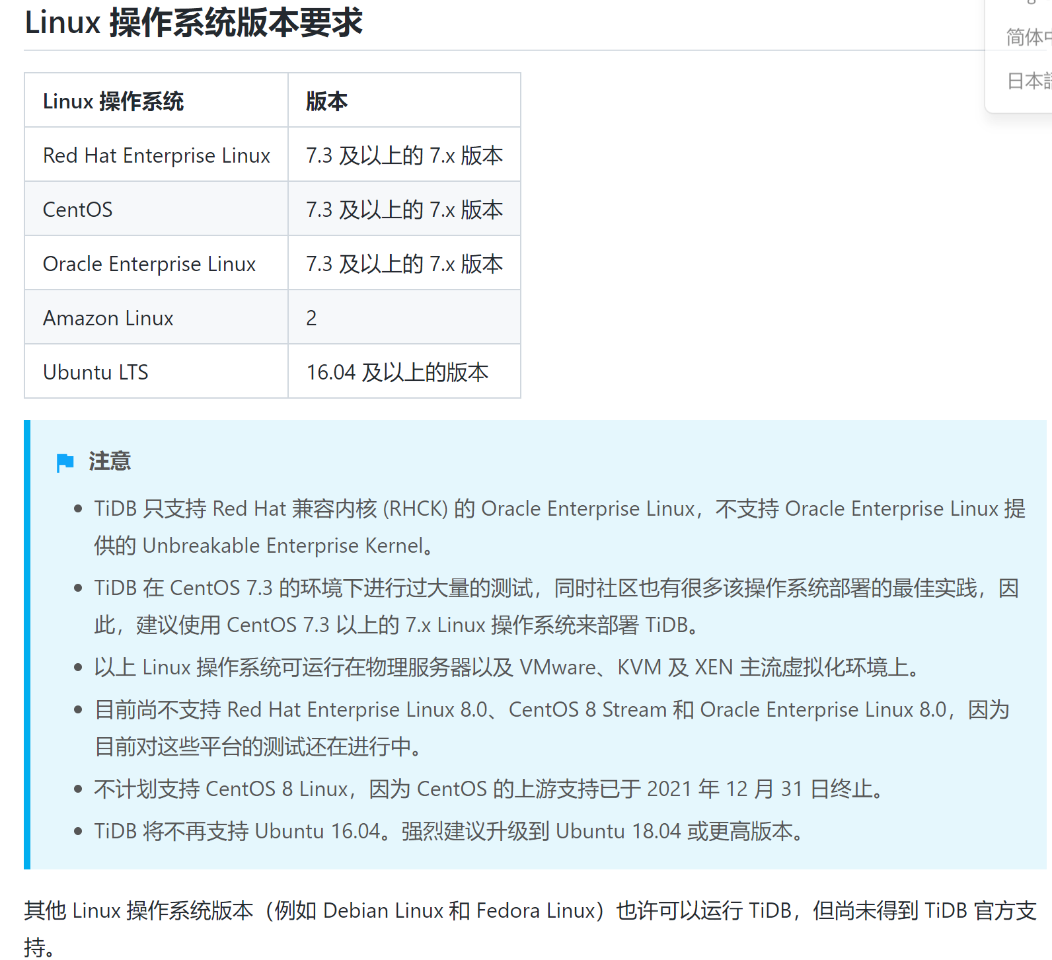Viewport: 1052px width, 960px height.
Task: Click the note mentioning VMware, KVM and XEN
Action: [x=507, y=667]
